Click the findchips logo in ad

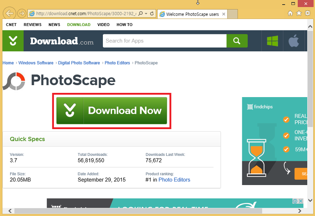click(x=260, y=107)
